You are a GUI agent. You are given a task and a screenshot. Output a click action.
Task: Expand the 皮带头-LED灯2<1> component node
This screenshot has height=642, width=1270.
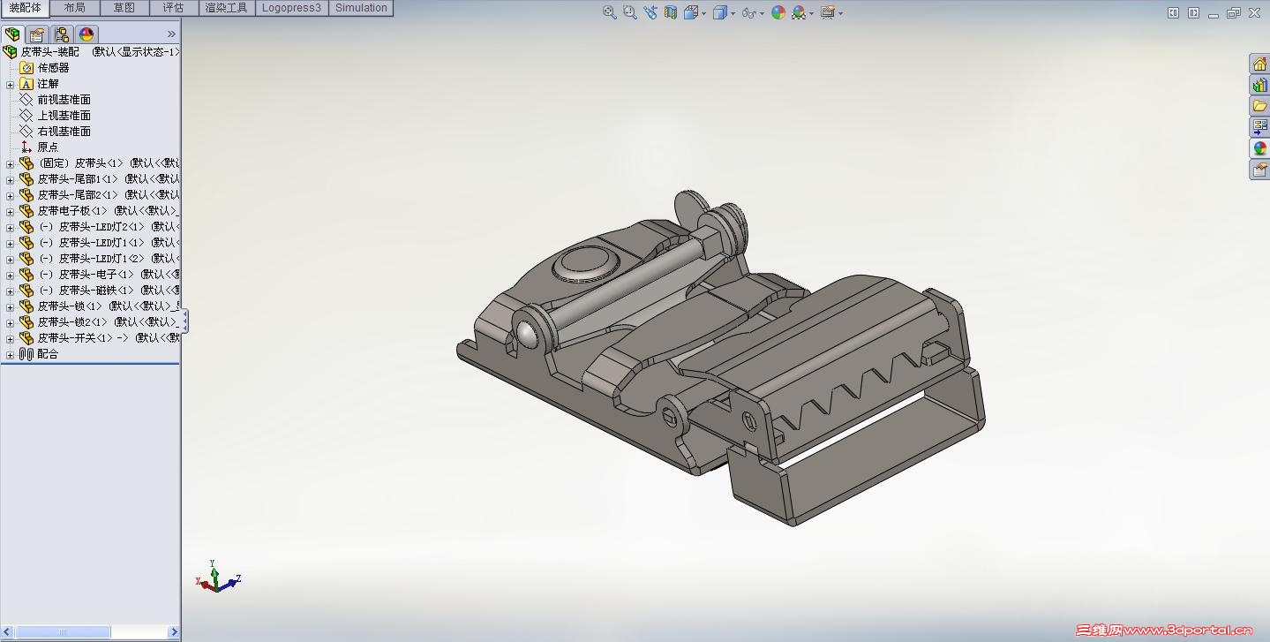point(11,228)
